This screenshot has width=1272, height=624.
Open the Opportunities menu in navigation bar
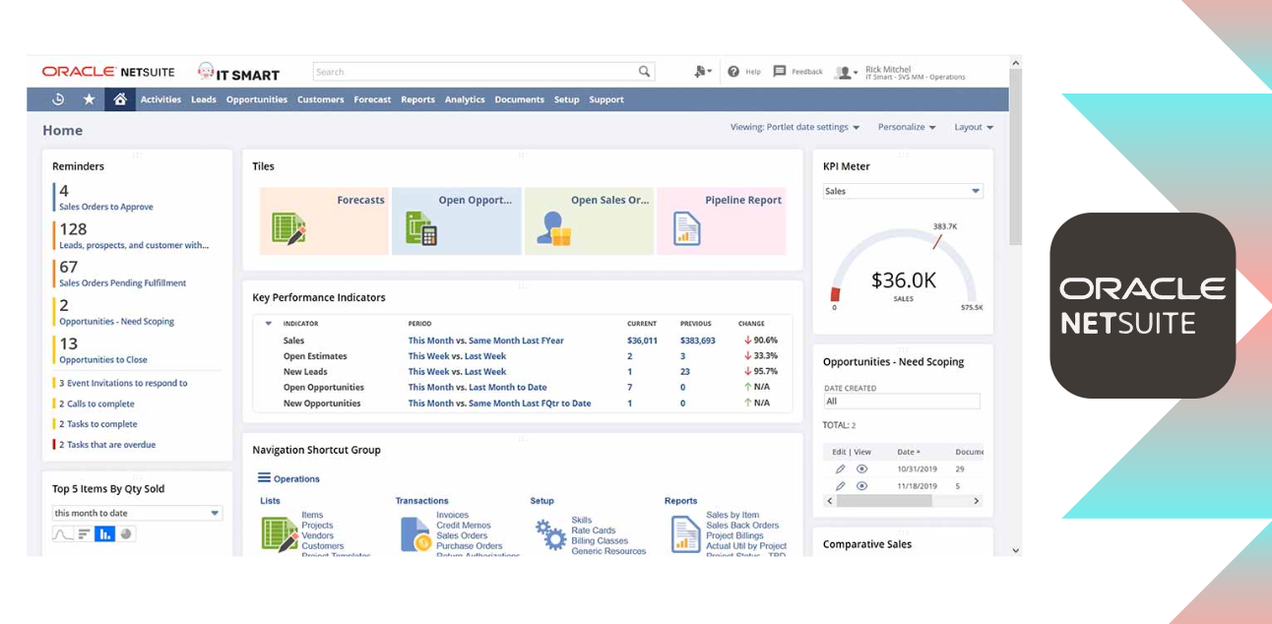257,99
